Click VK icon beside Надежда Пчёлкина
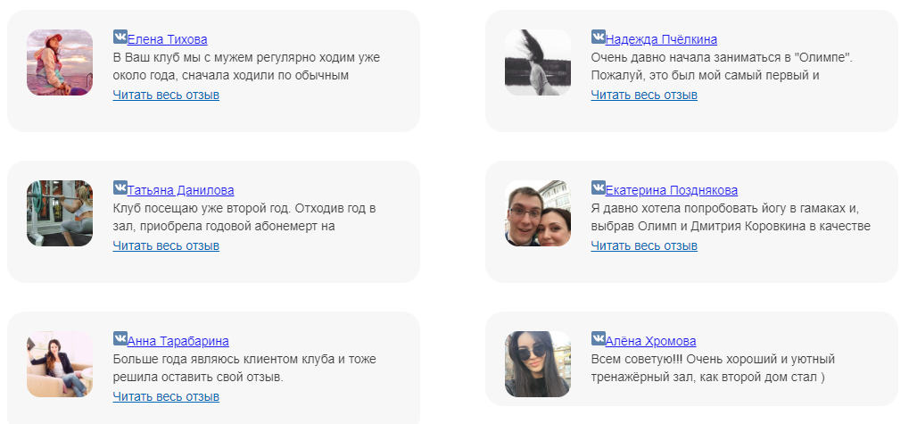Screen dimensions: 909x424 (599, 37)
